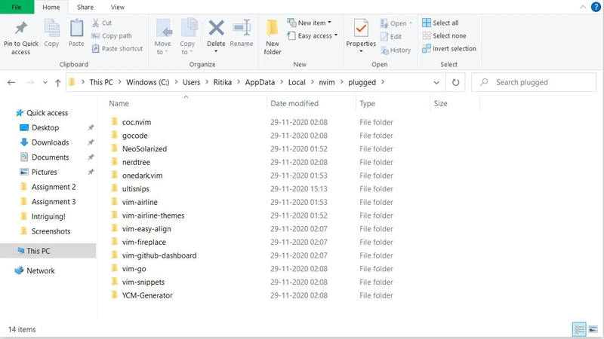Click Select all in ribbon
The height and width of the screenshot is (339, 604).
tap(440, 23)
